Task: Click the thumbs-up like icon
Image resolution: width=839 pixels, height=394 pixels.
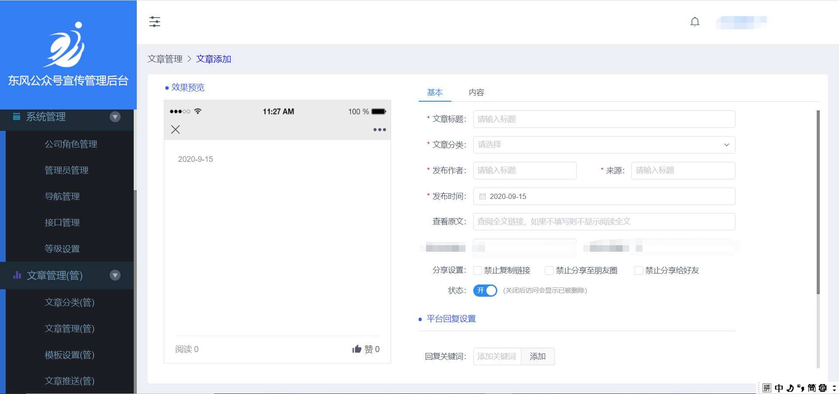Action: click(x=357, y=349)
